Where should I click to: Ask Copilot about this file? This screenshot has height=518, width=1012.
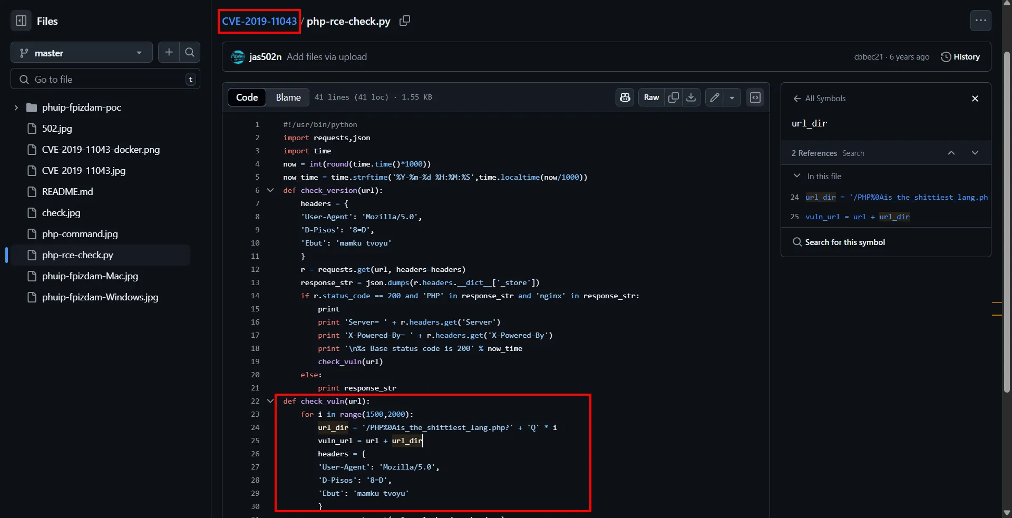[x=625, y=97]
